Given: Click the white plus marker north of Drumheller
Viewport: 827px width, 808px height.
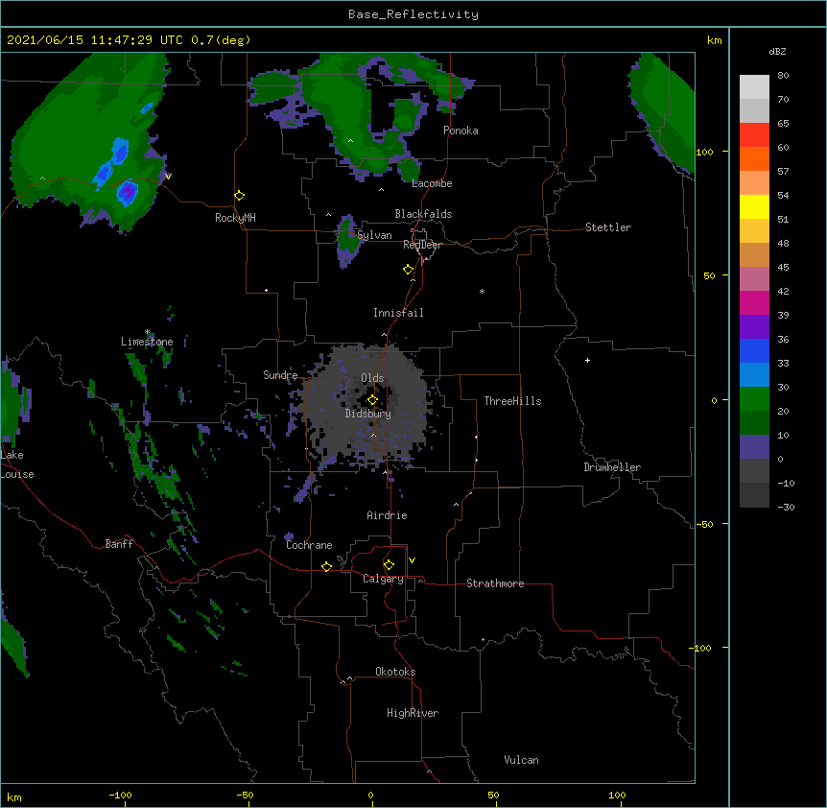Looking at the screenshot, I should (587, 360).
